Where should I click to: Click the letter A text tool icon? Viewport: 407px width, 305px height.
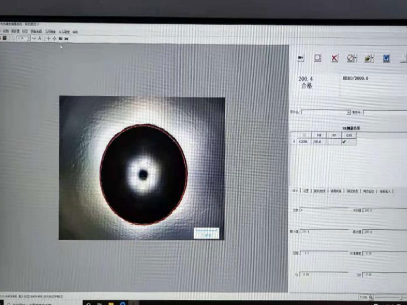point(40,39)
